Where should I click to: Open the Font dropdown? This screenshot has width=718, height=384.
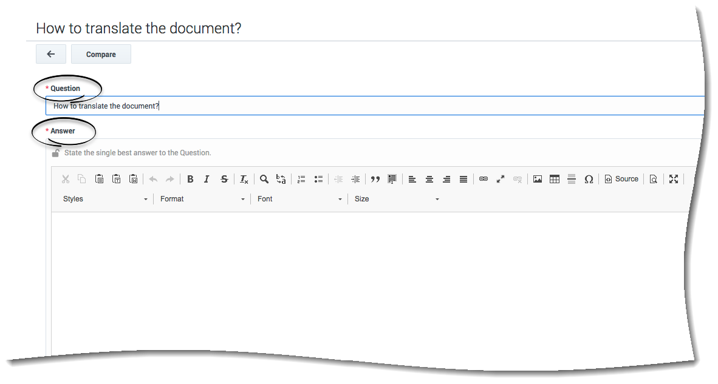[x=299, y=199]
